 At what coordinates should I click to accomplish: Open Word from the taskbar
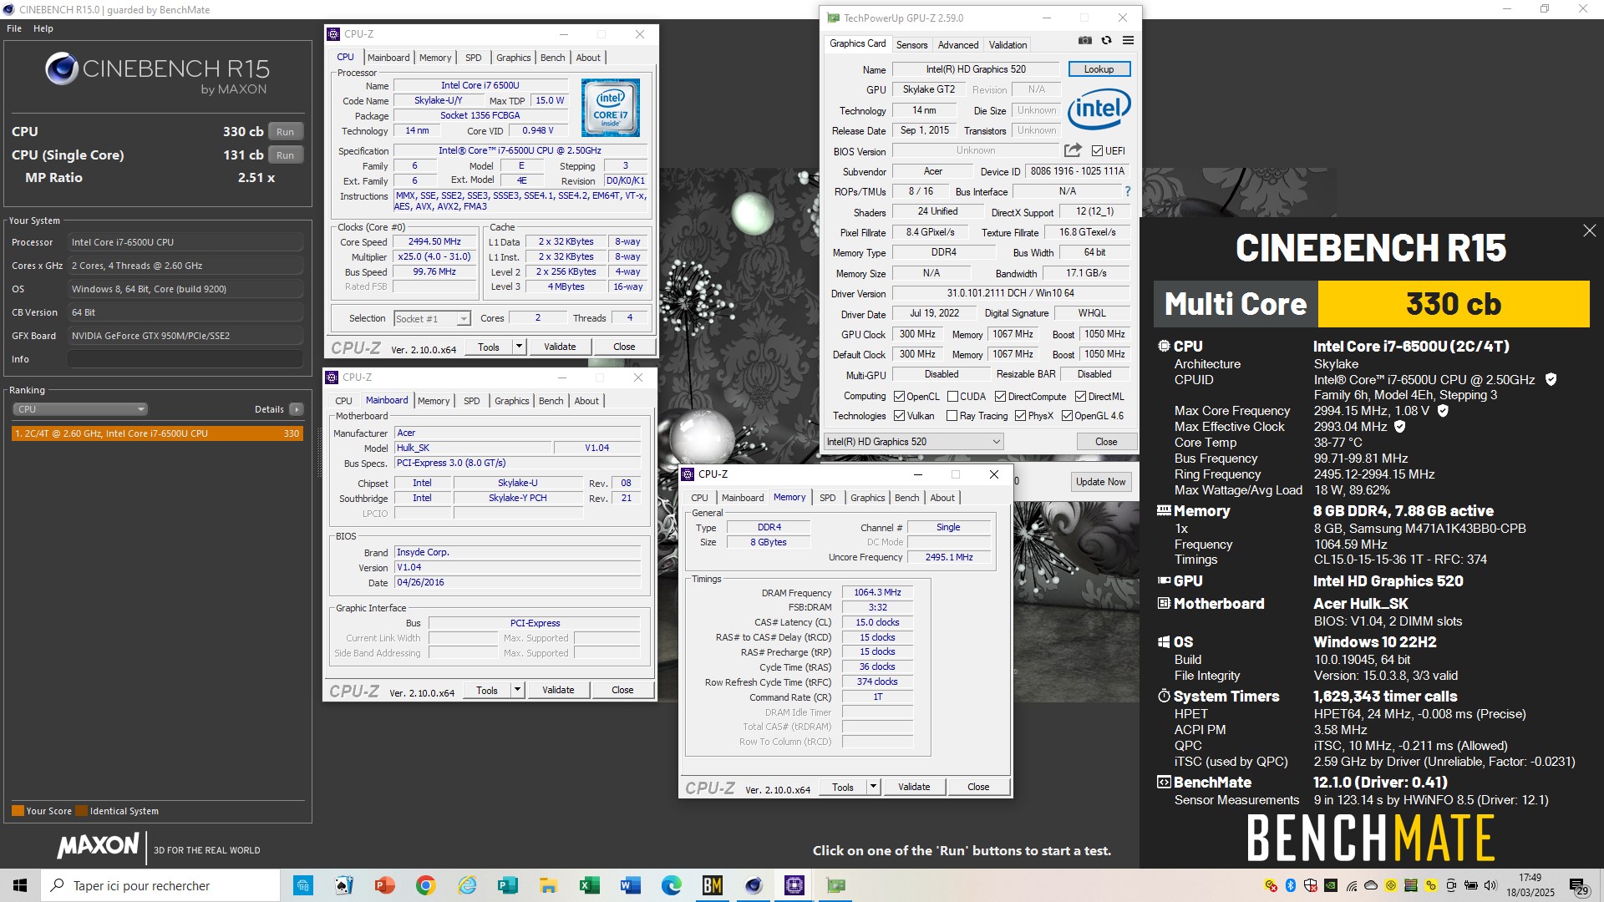(630, 885)
